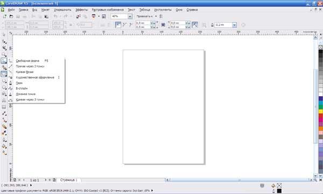This screenshot has width=323, height=194.
Task: Choose Перо from the flyout
Action: click(x=37, y=83)
